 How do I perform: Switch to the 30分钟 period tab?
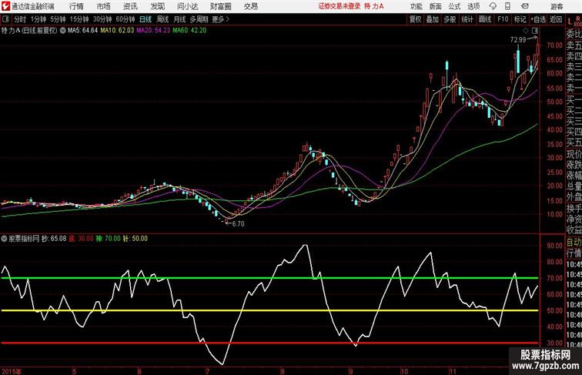point(102,19)
